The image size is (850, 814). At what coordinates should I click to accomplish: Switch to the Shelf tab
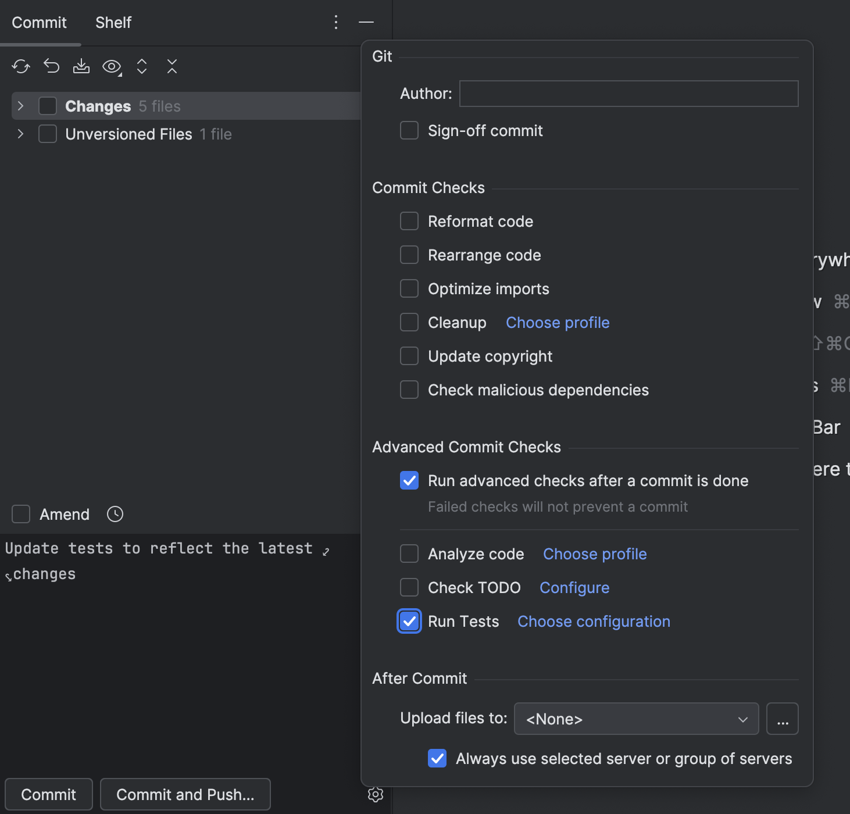113,23
